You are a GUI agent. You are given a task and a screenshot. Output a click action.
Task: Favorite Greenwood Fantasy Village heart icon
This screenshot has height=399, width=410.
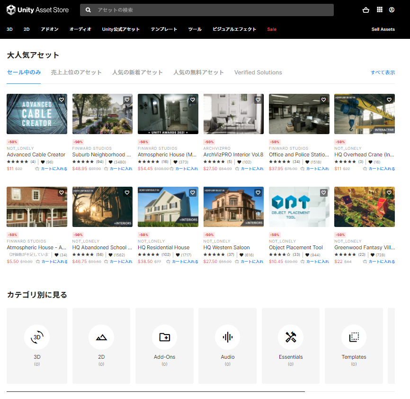389,192
